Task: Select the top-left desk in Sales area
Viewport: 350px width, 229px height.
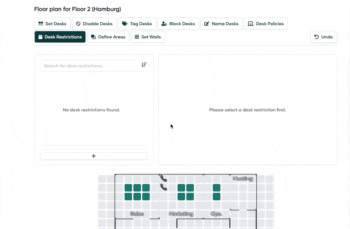Action: coord(128,188)
